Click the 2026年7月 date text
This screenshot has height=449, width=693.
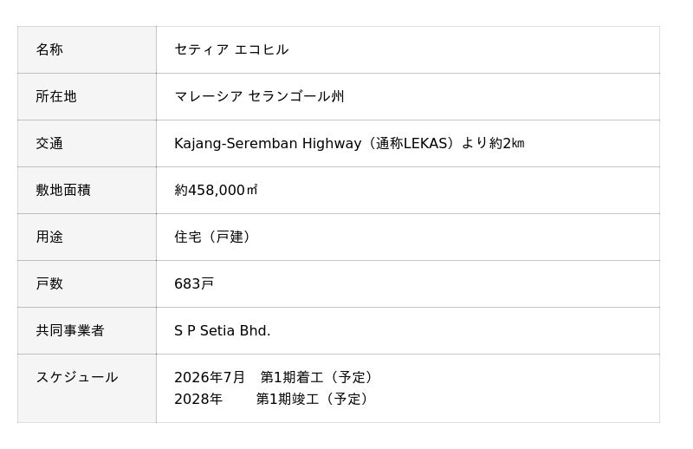click(210, 377)
